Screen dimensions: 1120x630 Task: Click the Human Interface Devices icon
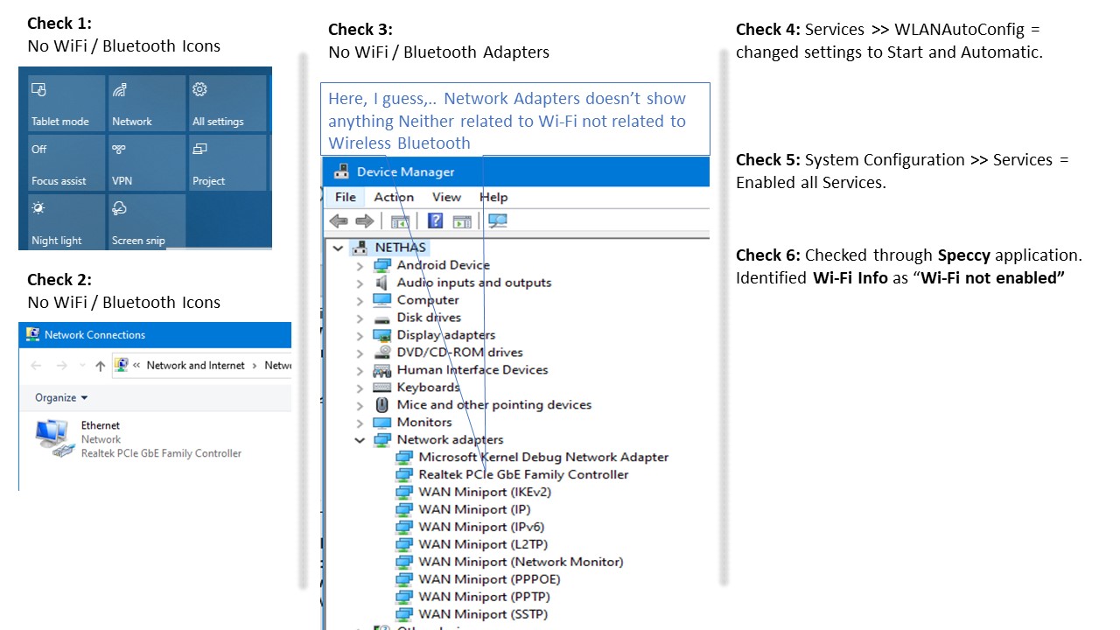(382, 370)
